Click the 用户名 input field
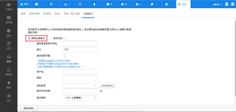The height and width of the screenshot is (112, 236). coord(81,72)
